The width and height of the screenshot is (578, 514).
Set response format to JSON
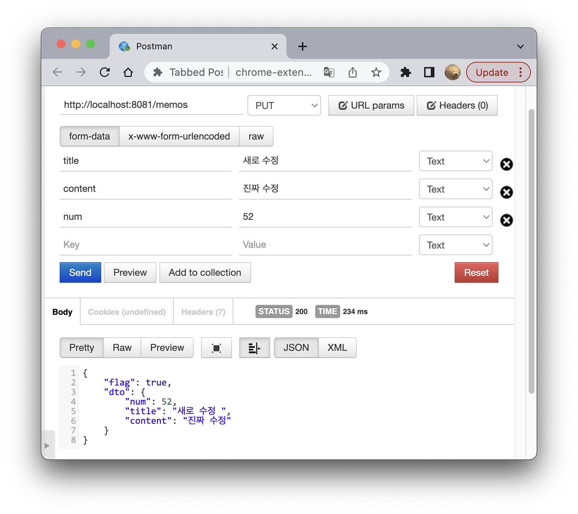point(296,348)
